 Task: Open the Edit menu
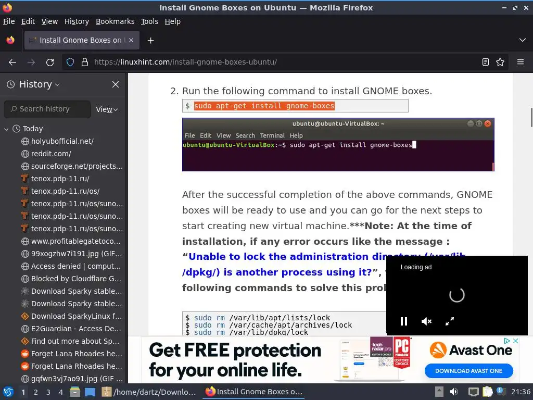click(x=28, y=21)
